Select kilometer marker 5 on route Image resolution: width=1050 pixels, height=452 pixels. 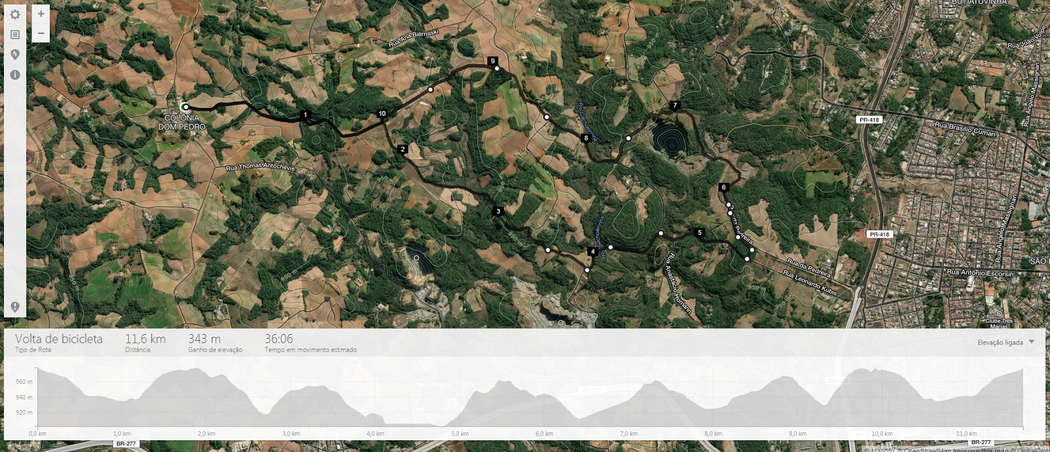(700, 232)
